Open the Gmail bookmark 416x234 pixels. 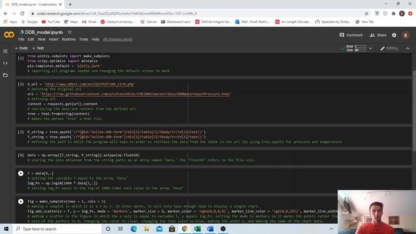coord(90,21)
